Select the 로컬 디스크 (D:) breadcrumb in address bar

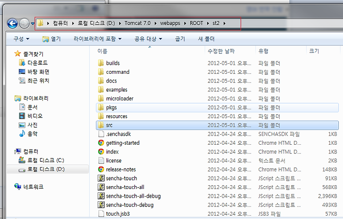96,23
